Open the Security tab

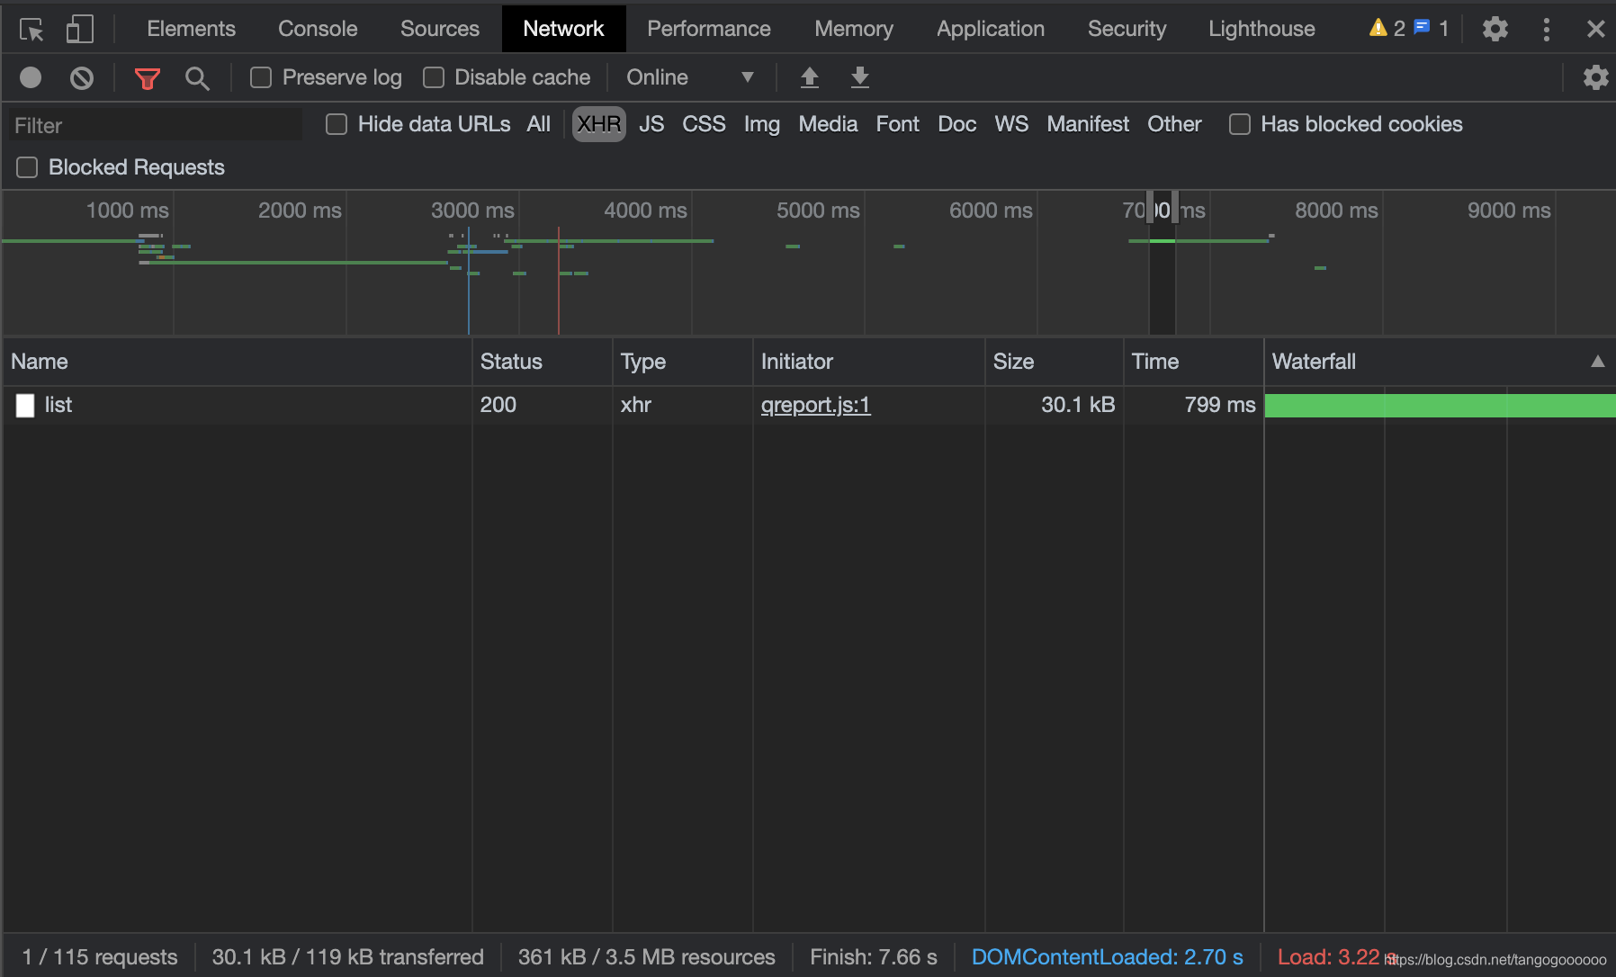pyautogui.click(x=1127, y=29)
